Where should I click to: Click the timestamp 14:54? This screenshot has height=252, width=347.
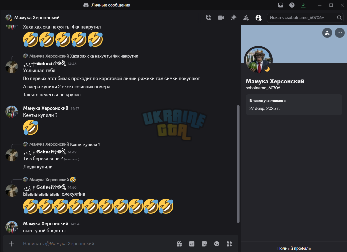tap(75, 224)
